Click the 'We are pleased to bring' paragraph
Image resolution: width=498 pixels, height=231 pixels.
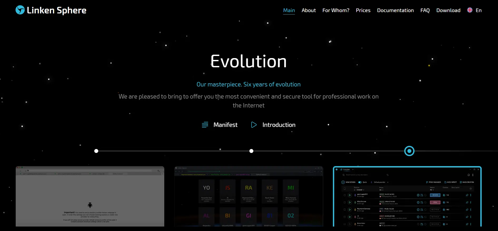click(249, 101)
